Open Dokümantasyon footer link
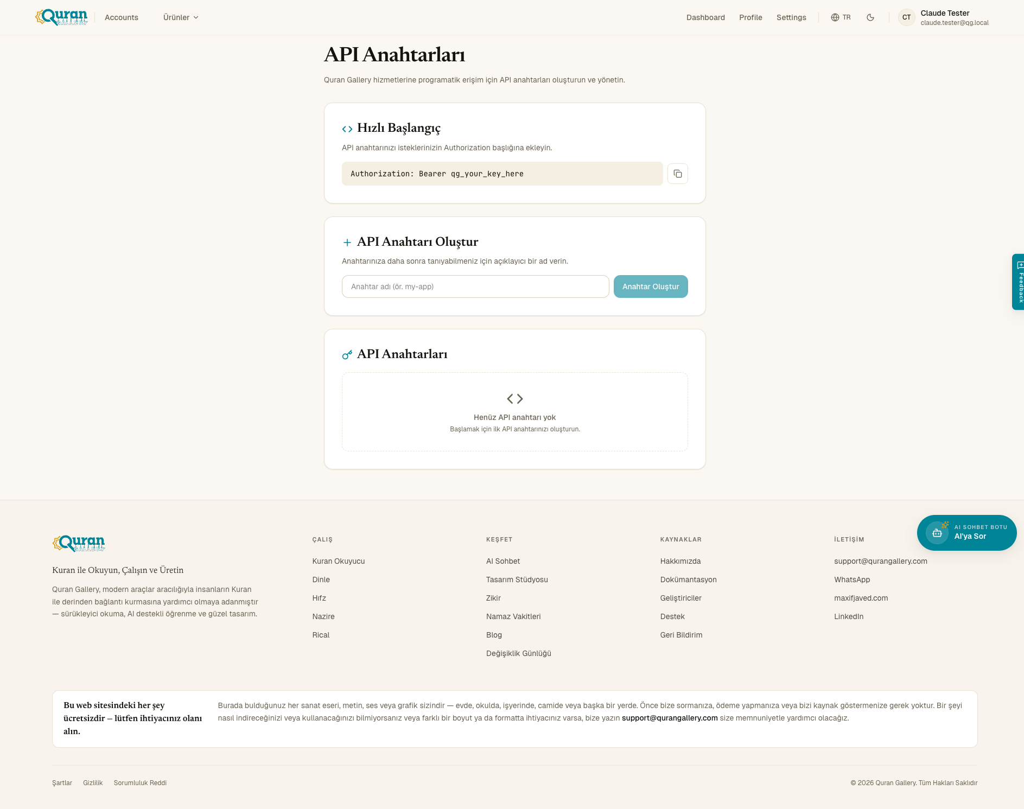This screenshot has height=809, width=1024. point(689,579)
